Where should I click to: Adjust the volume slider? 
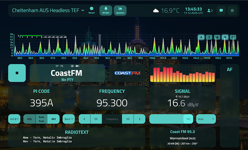coord(171,119)
